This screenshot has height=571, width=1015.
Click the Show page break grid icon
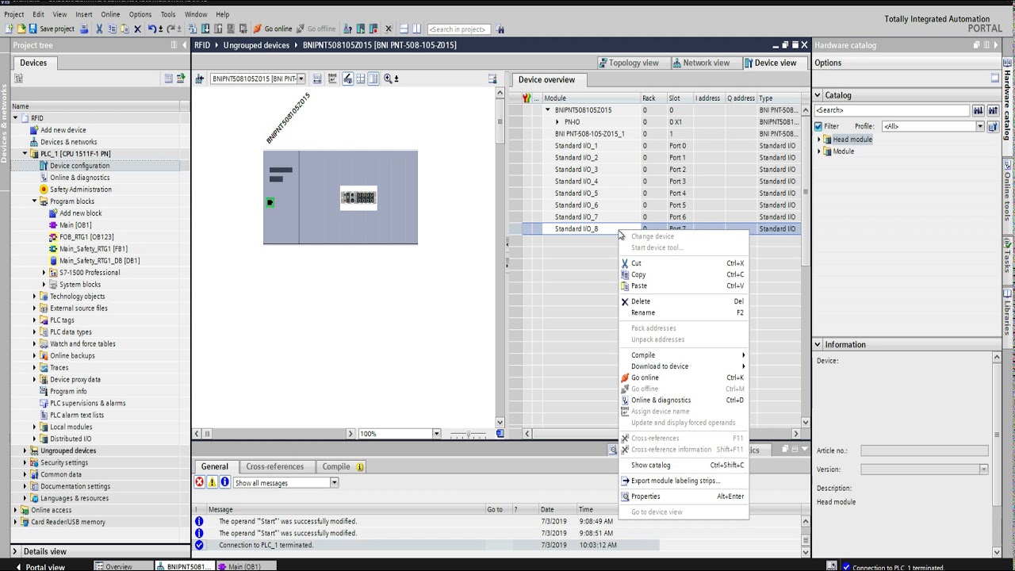coord(361,79)
